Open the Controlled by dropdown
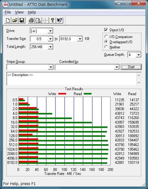Screen dimensions: 148x189 click(117, 67)
